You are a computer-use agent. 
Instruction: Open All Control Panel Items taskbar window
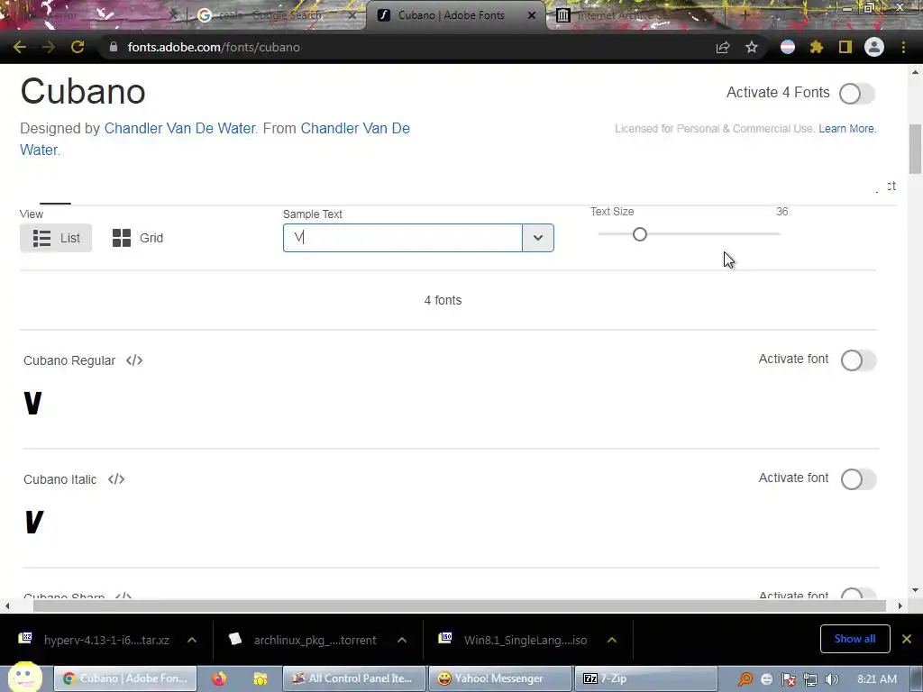[353, 678]
